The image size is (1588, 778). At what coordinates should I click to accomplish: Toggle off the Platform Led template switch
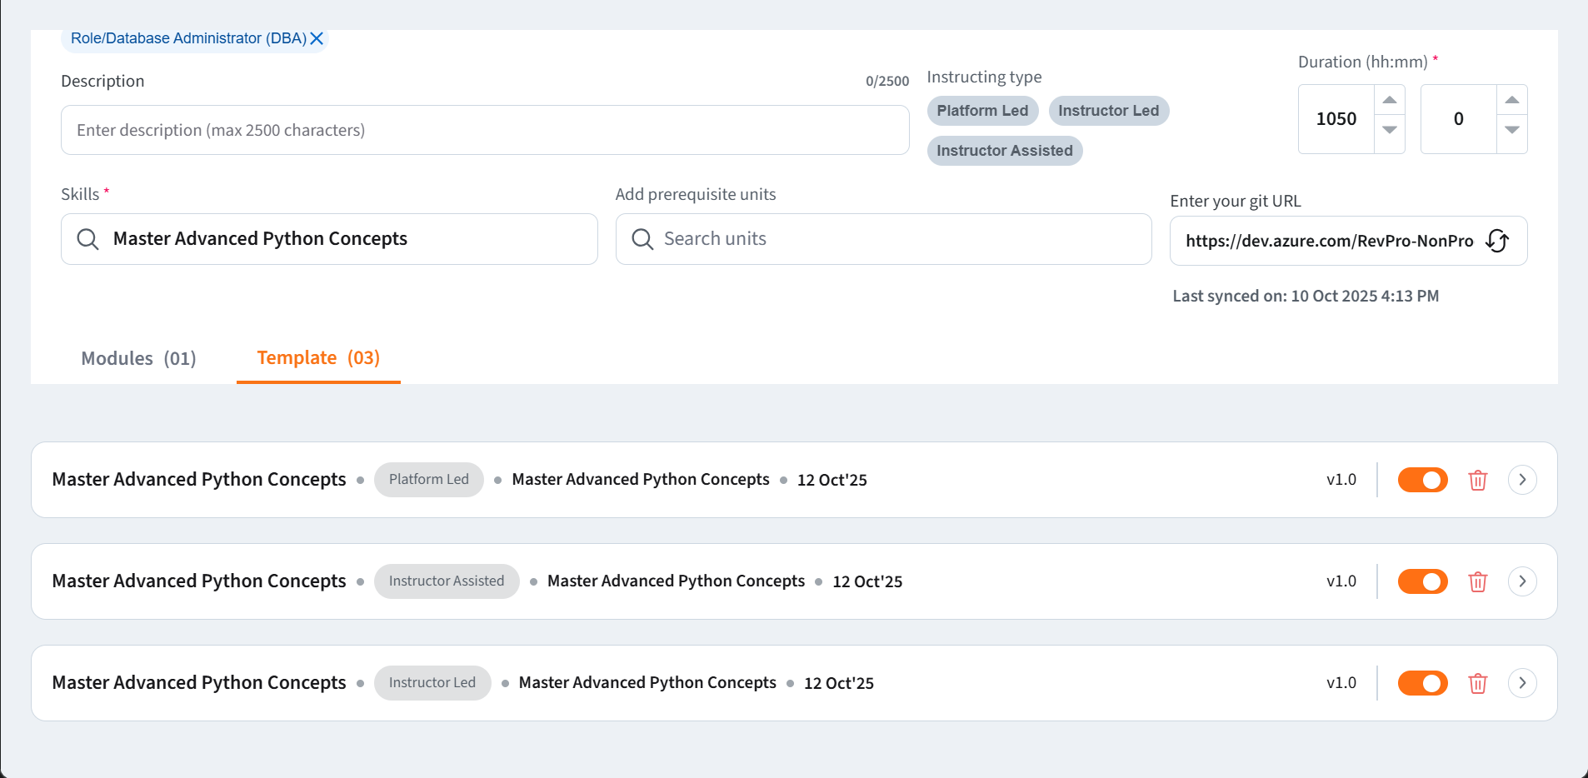coord(1422,480)
